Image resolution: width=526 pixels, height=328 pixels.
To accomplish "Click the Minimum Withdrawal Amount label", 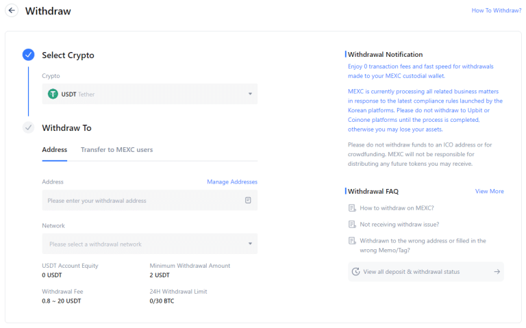I will tap(190, 266).
